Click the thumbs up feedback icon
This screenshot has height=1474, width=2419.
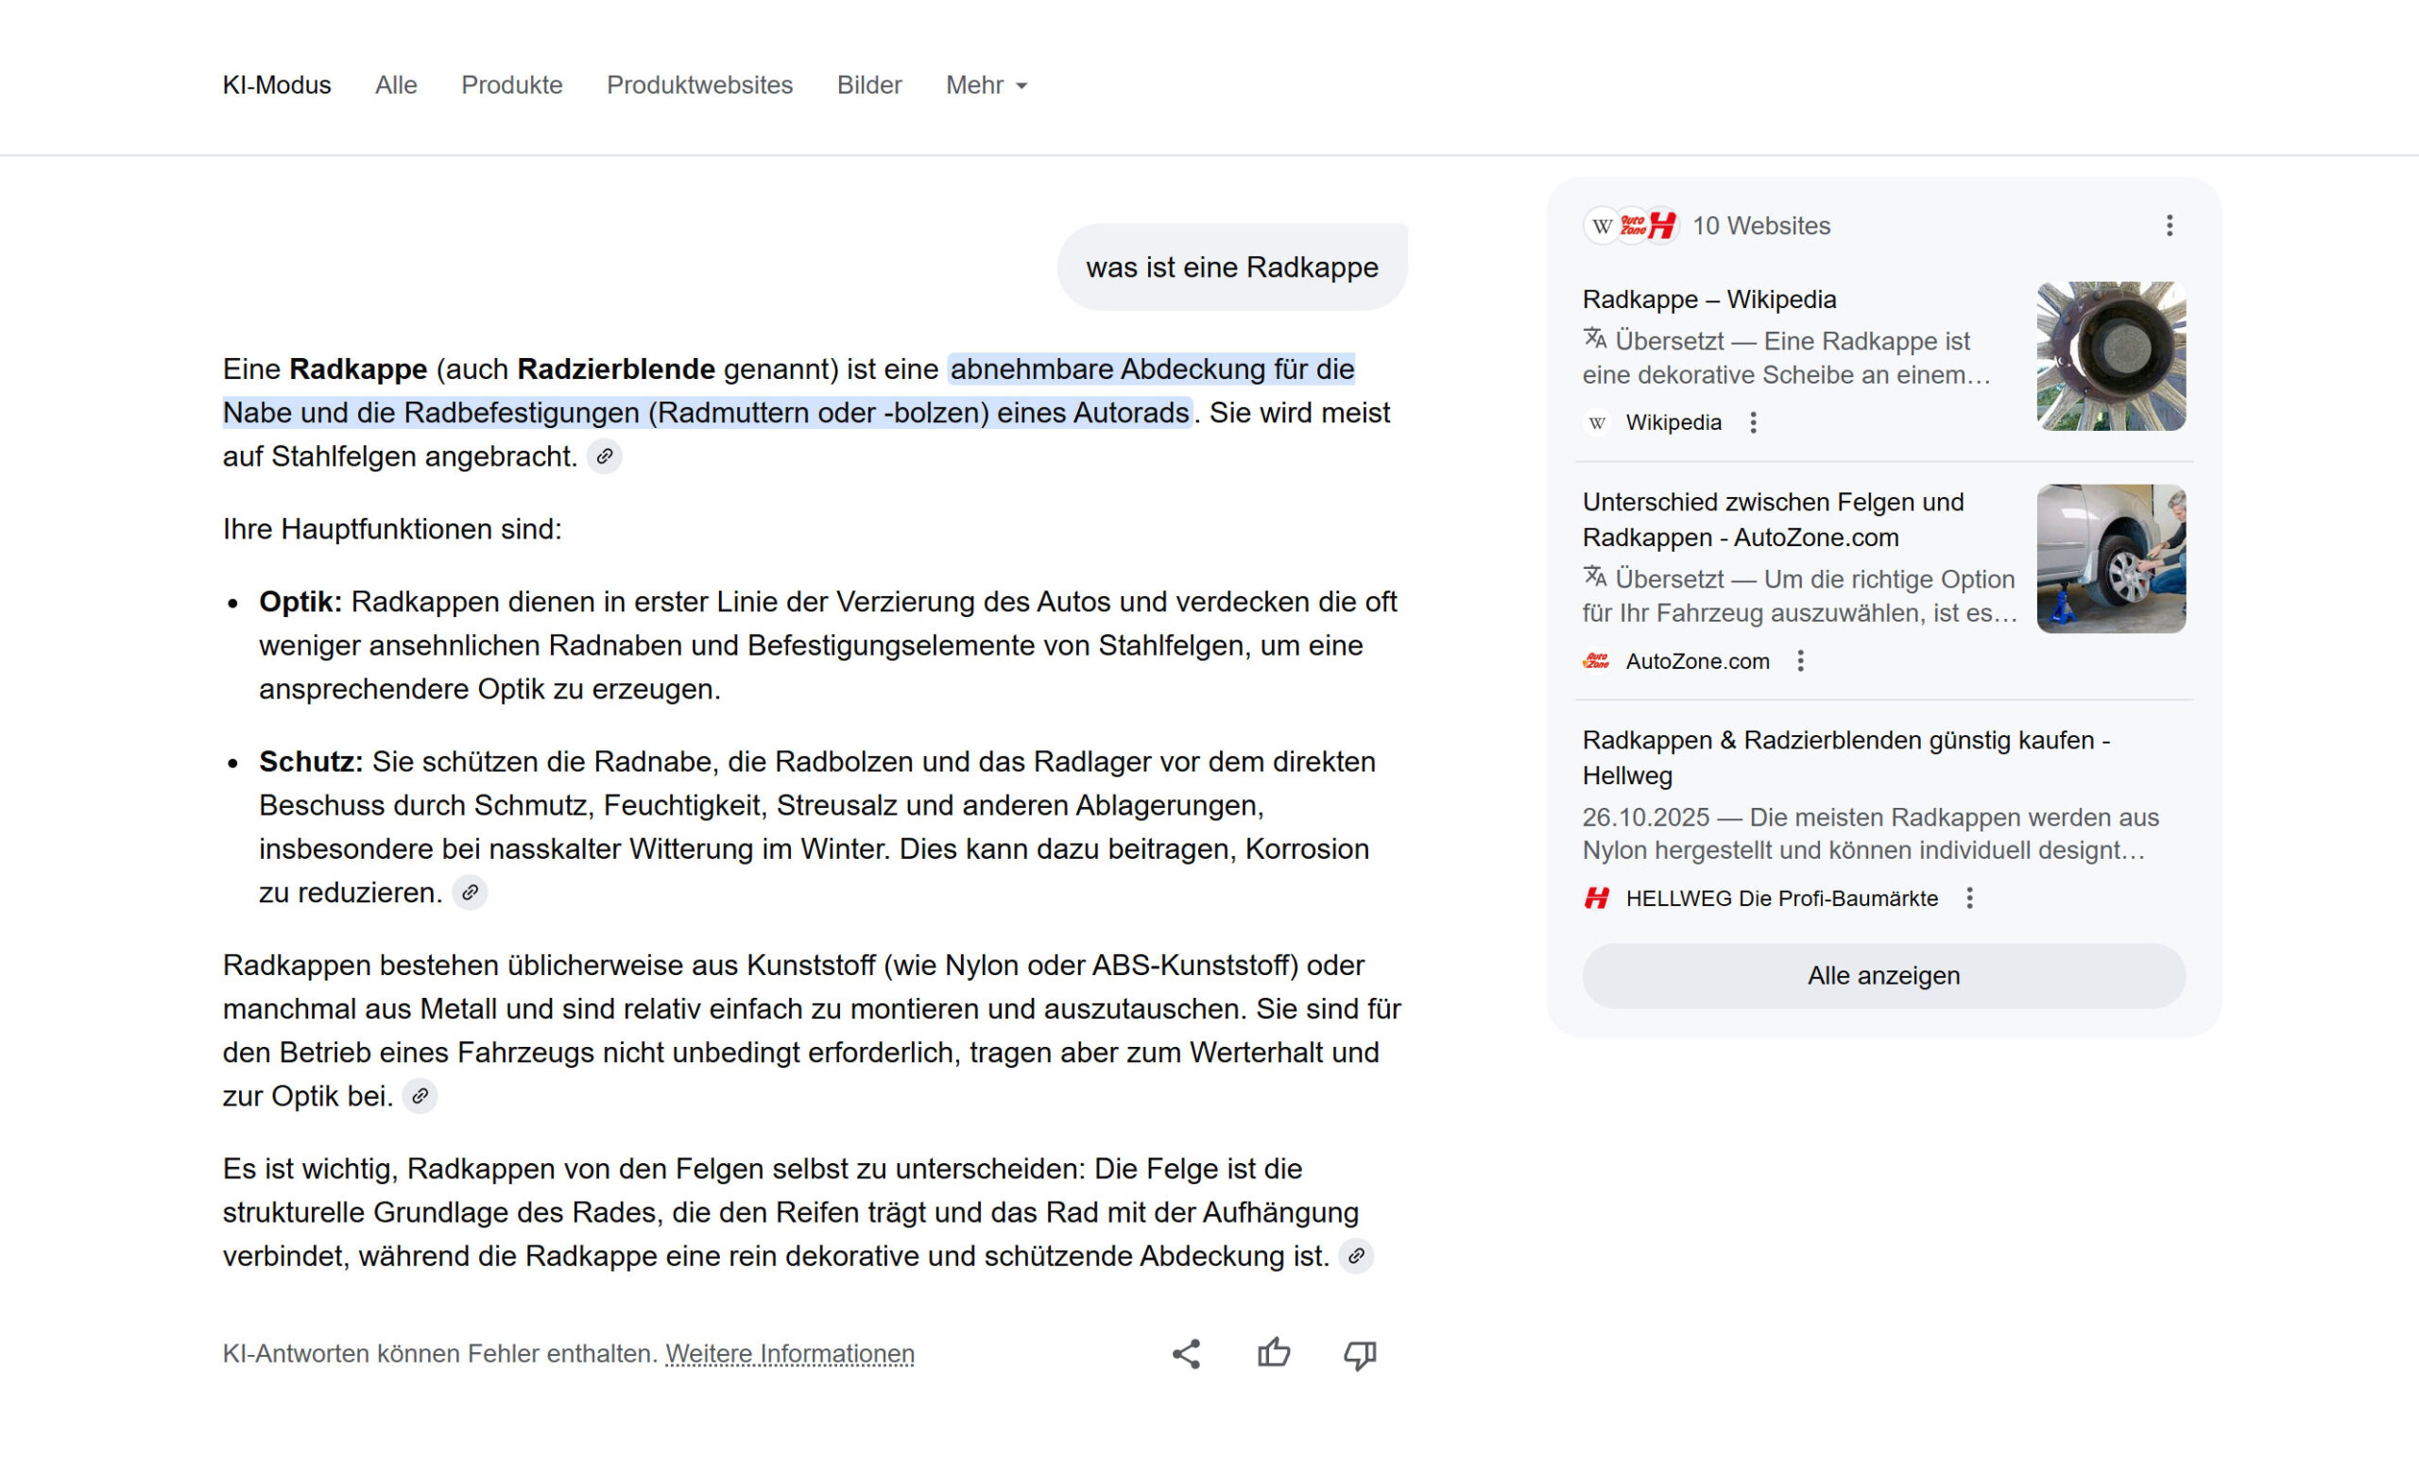pyautogui.click(x=1274, y=1353)
